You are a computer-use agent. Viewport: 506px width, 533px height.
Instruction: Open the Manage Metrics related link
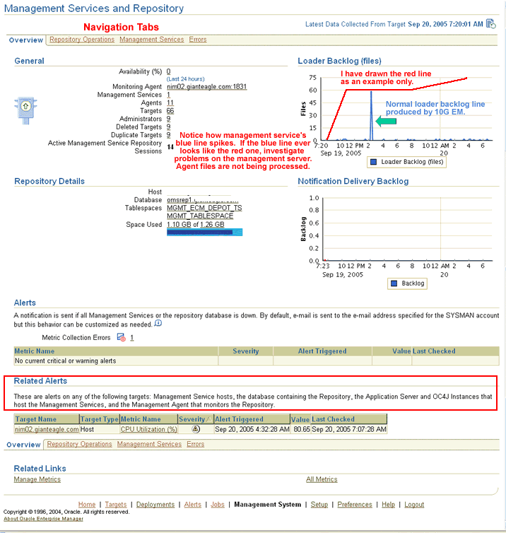point(37,479)
